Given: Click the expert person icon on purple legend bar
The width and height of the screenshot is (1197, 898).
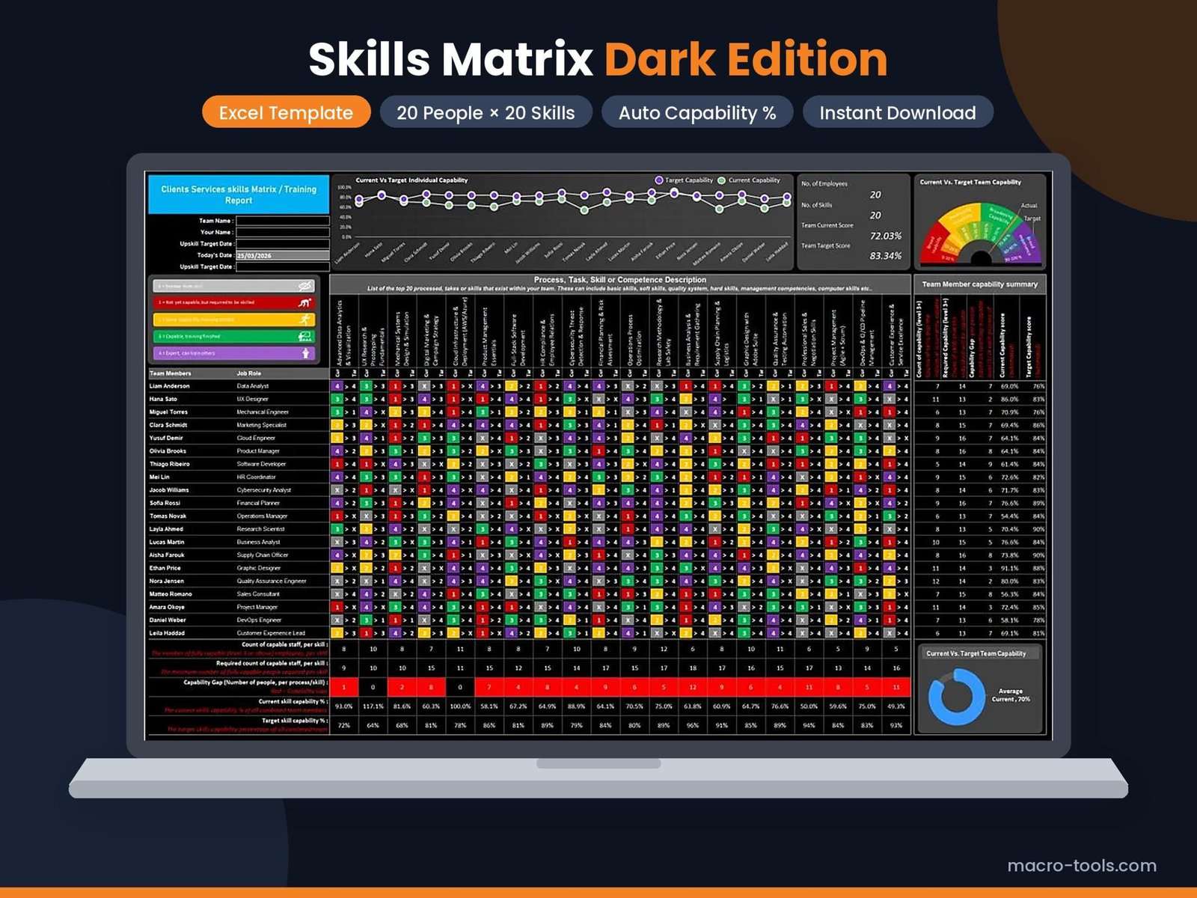Looking at the screenshot, I should 305,353.
